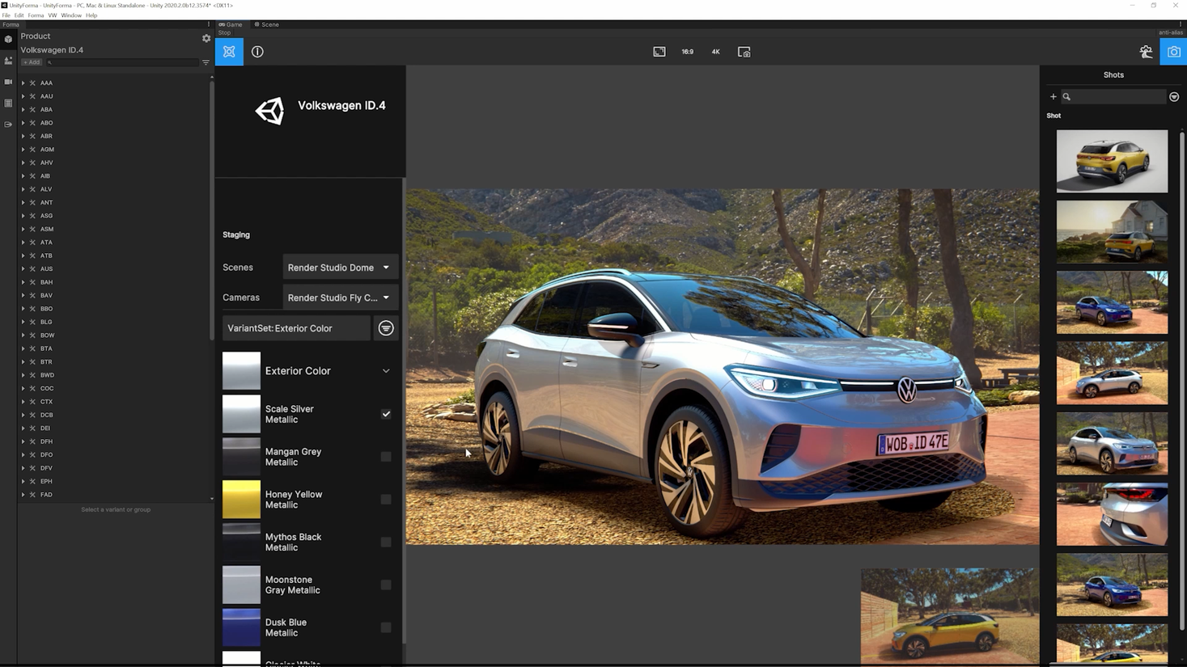Switch to the Scene tab

tap(267, 24)
